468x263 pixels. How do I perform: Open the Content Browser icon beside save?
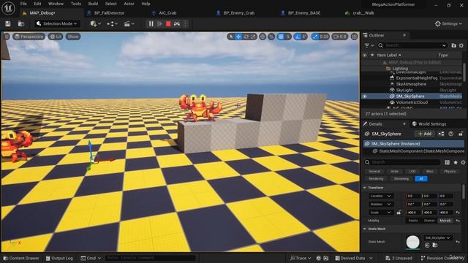pyautogui.click(x=21, y=24)
